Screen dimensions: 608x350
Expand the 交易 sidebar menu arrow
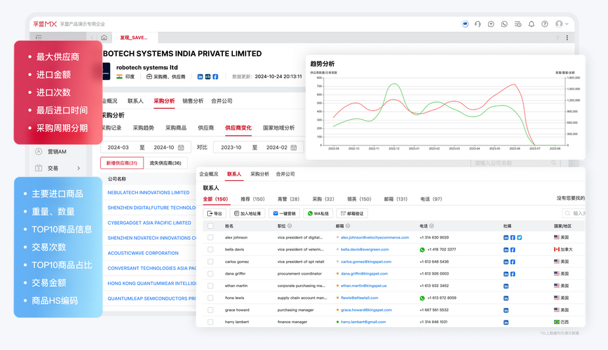[x=79, y=168]
